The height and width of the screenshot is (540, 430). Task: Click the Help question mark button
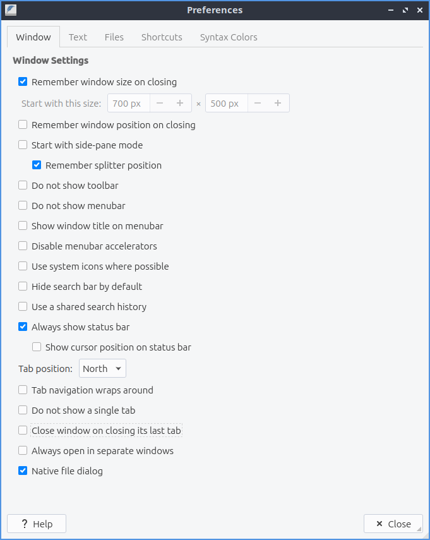coord(37,524)
